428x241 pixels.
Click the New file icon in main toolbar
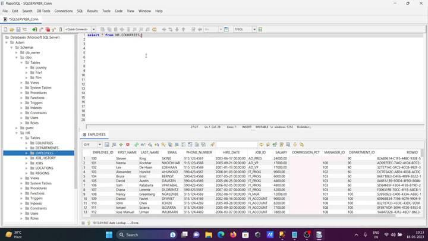coord(5,29)
